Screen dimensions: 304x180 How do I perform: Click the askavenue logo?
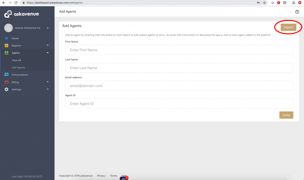(x=21, y=14)
